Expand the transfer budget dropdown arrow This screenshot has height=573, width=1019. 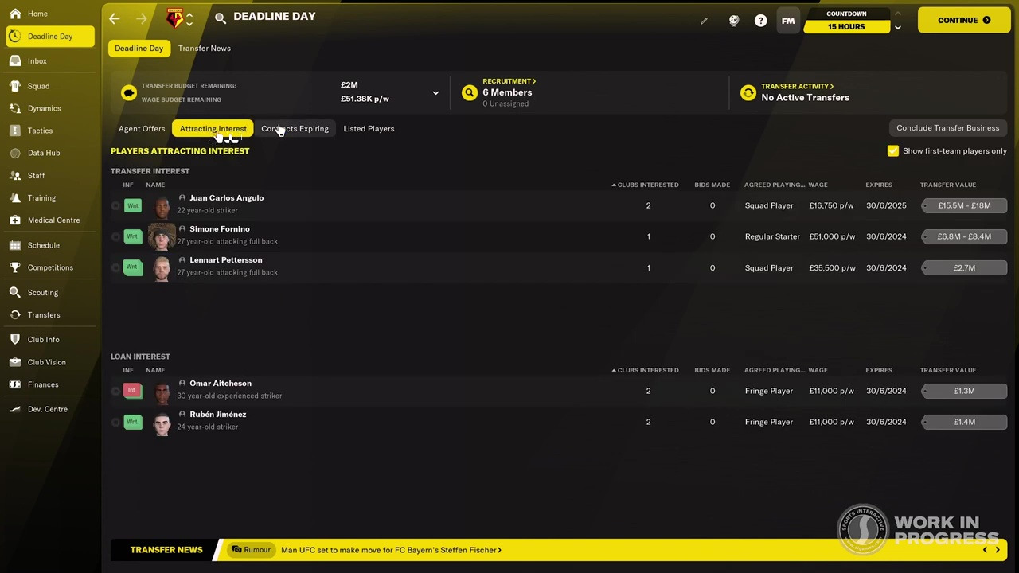pos(435,93)
